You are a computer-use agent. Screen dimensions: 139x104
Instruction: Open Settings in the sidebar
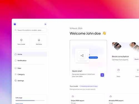coord(30,81)
